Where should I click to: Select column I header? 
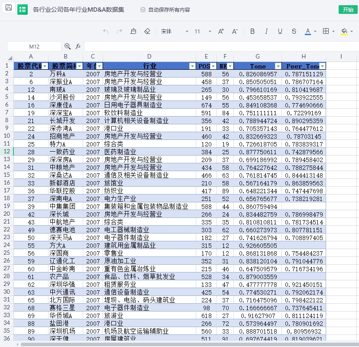[x=341, y=57]
